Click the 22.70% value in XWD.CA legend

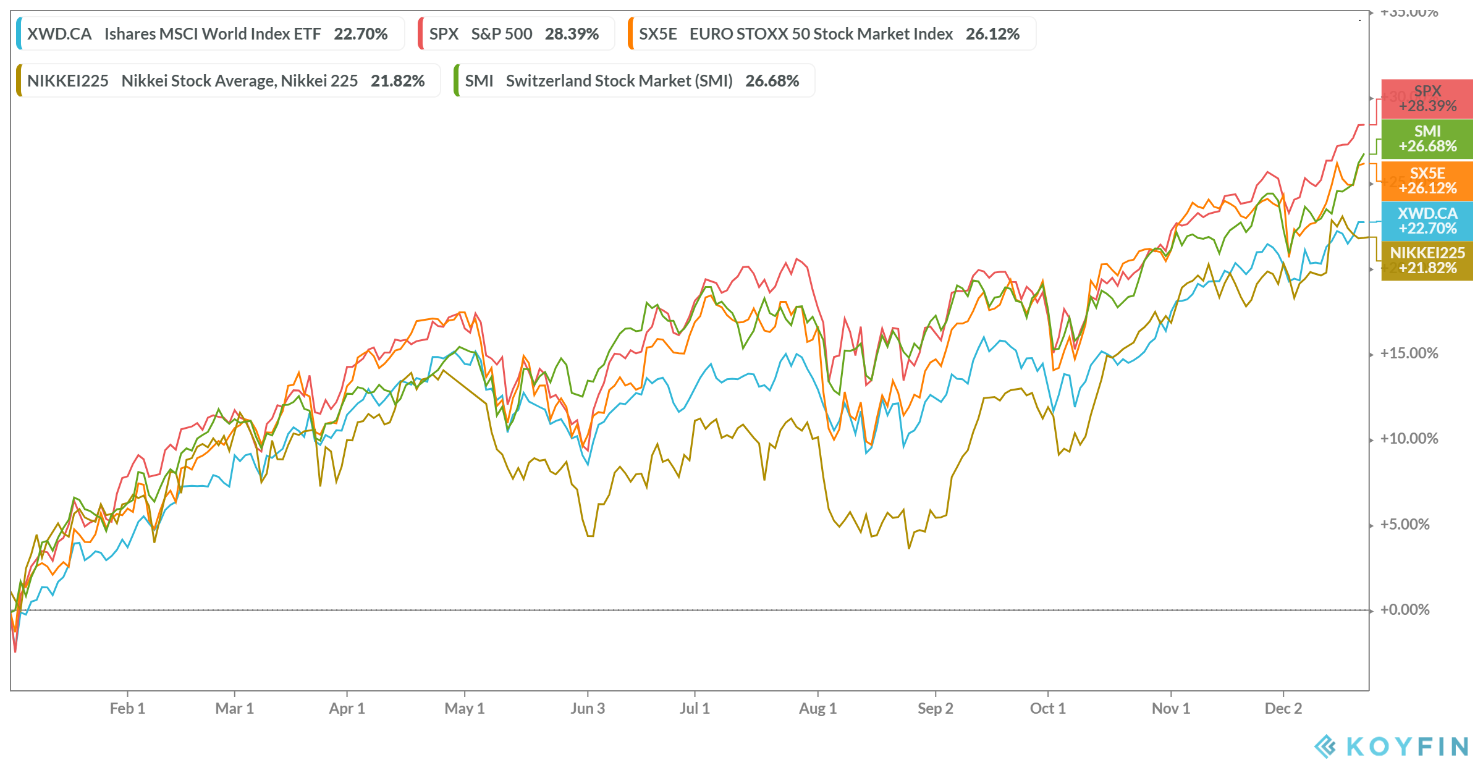pos(361,33)
